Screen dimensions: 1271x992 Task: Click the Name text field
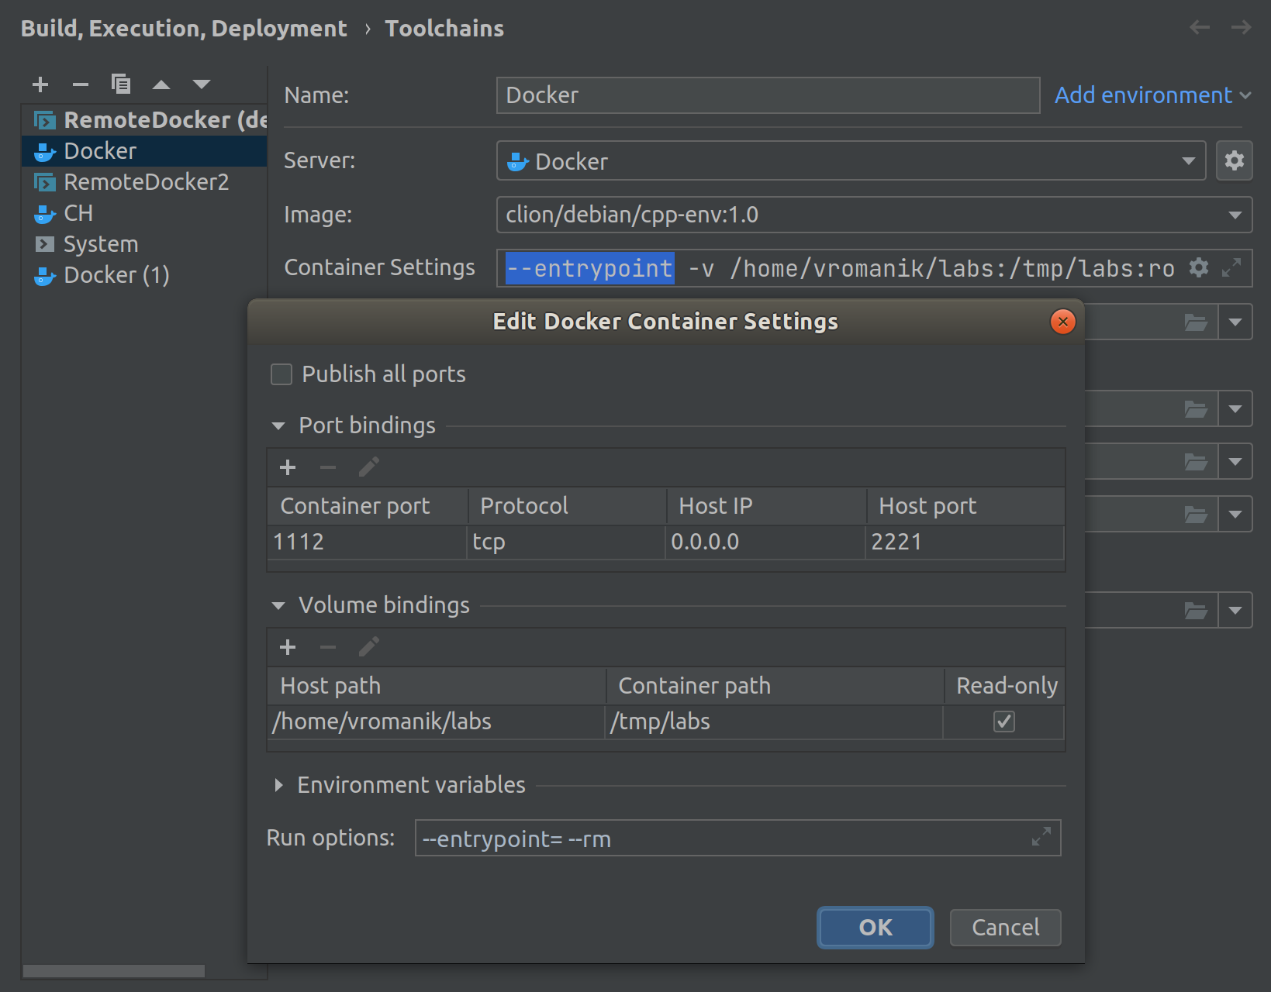pyautogui.click(x=767, y=95)
